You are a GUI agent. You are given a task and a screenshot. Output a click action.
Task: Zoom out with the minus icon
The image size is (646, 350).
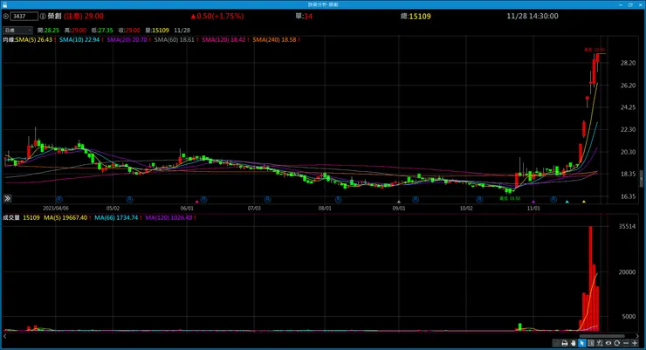point(626,343)
